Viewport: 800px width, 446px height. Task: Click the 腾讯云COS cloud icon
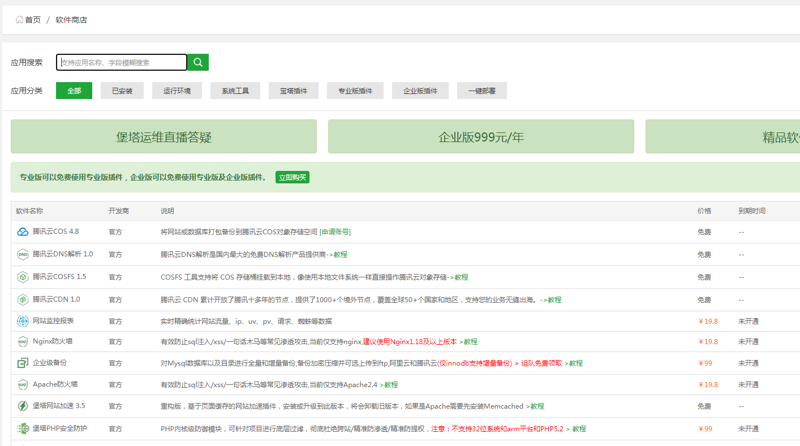click(23, 231)
